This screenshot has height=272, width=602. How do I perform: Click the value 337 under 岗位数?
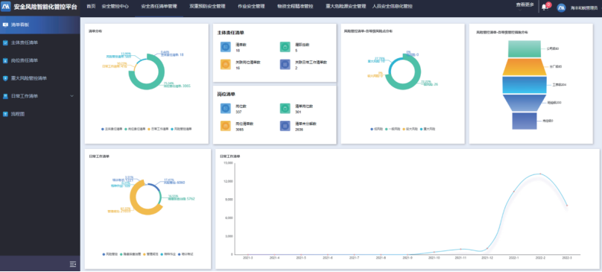pos(239,113)
